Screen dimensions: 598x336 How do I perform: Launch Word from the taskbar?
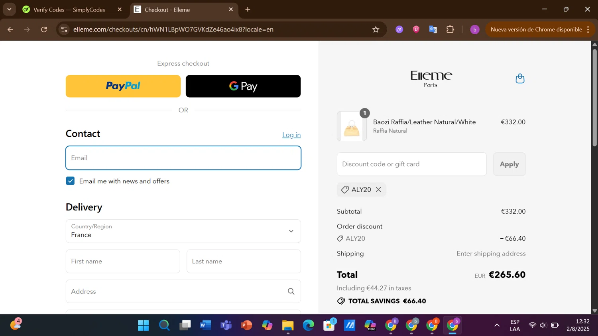[205, 326]
